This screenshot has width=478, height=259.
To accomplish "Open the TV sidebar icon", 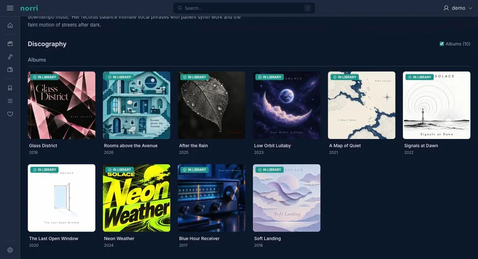I will (x=10, y=70).
